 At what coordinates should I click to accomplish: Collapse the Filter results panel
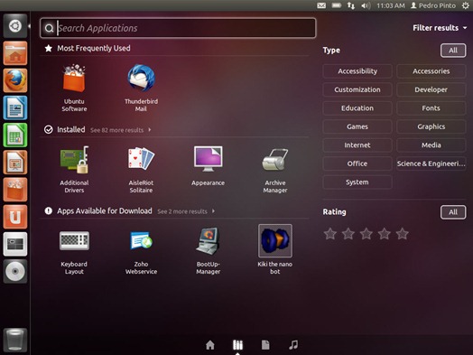[x=440, y=28]
